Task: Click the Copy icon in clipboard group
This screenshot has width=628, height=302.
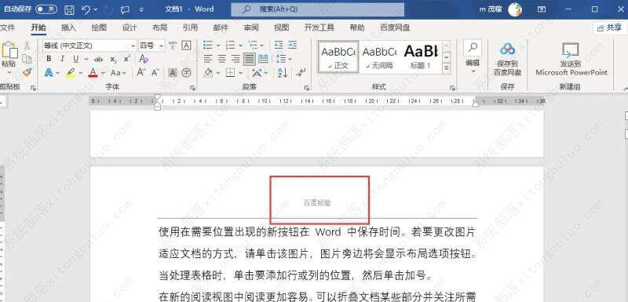Action: click(x=27, y=59)
